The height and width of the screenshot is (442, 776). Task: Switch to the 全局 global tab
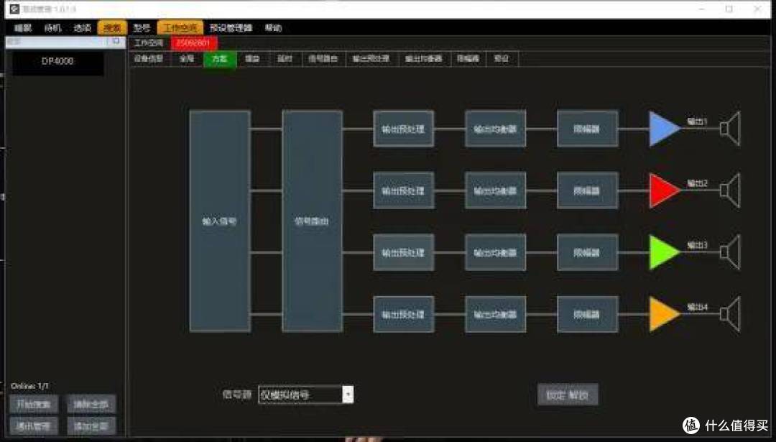[187, 59]
